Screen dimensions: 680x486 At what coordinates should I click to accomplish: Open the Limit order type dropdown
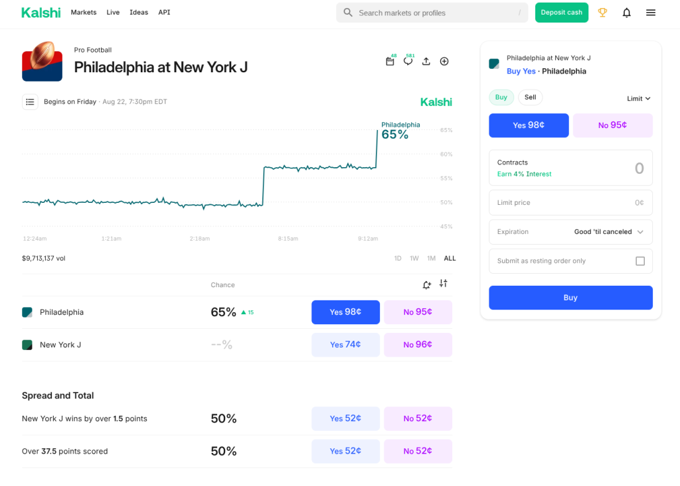click(x=638, y=99)
